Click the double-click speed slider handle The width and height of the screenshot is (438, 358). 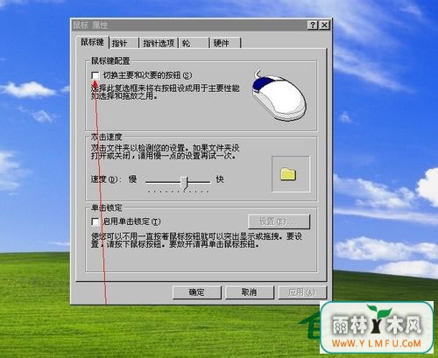(184, 183)
